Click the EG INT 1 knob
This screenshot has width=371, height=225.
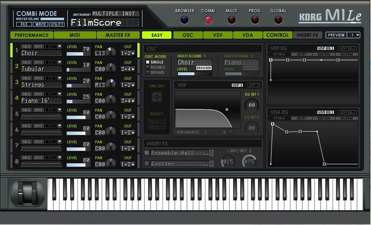pyautogui.click(x=251, y=105)
